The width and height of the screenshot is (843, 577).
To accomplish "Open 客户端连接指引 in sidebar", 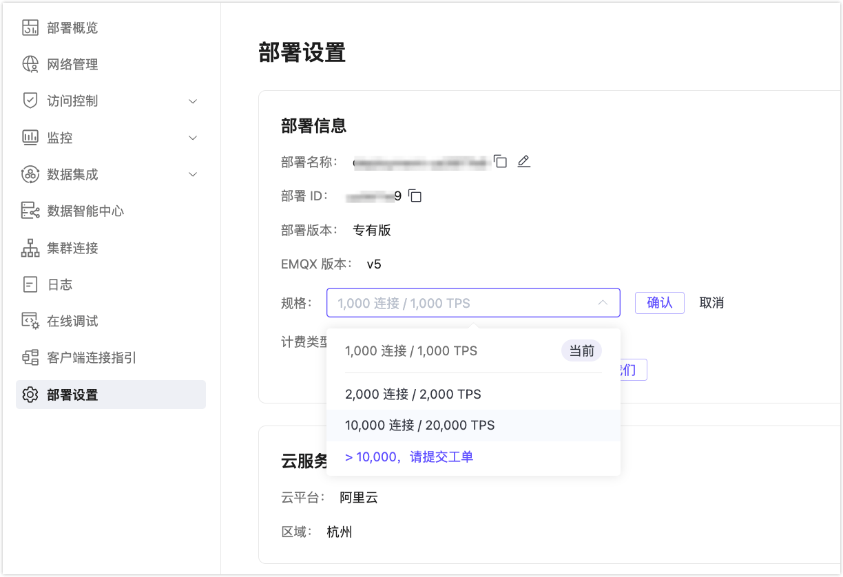I will click(91, 357).
